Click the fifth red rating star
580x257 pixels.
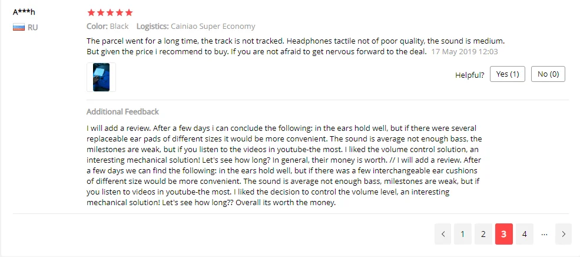click(x=129, y=13)
